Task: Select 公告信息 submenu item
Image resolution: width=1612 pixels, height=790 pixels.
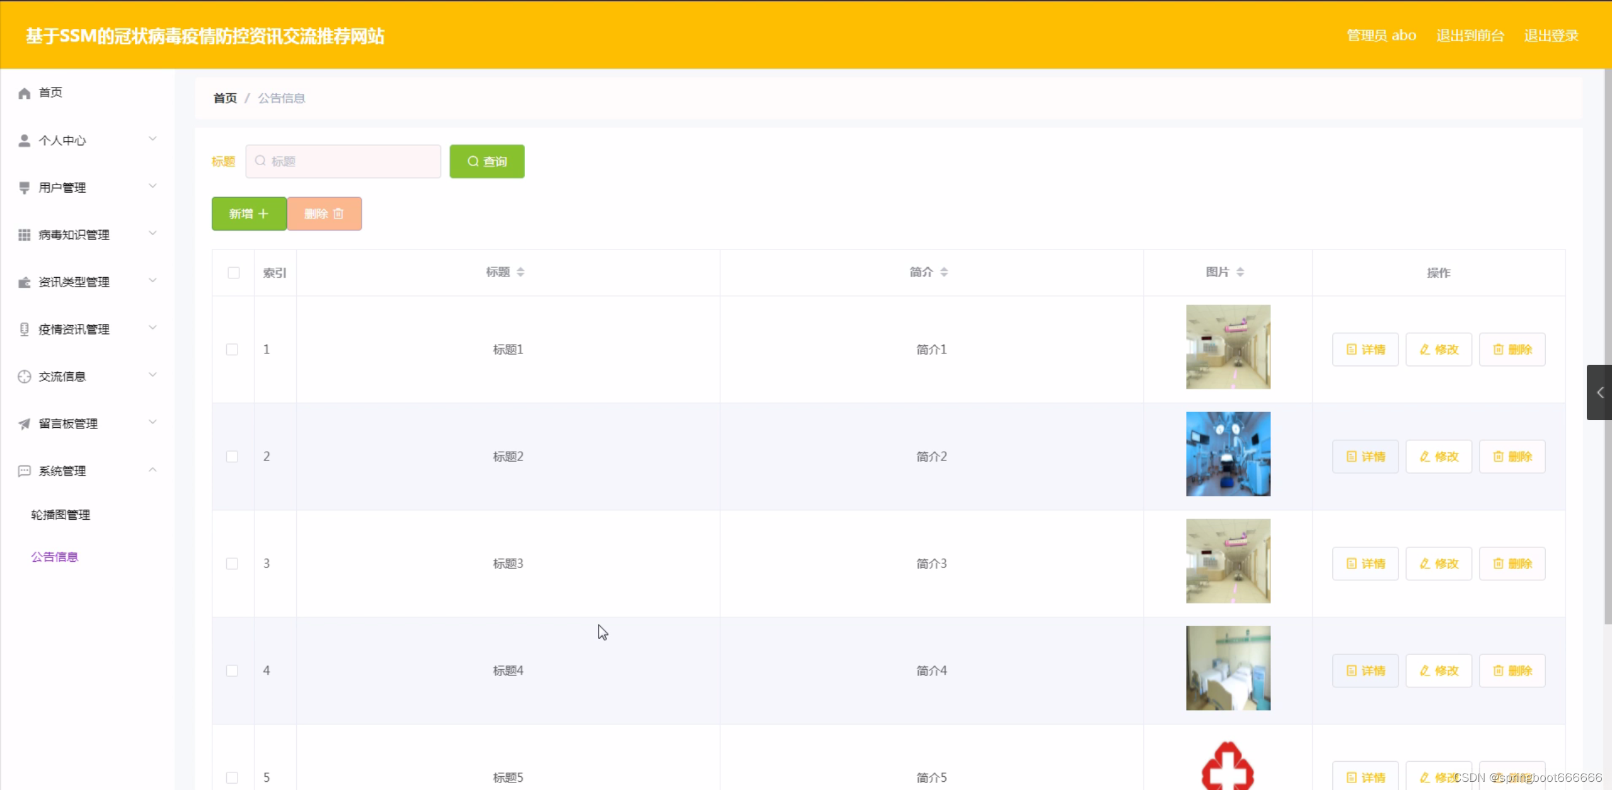Action: coord(55,557)
